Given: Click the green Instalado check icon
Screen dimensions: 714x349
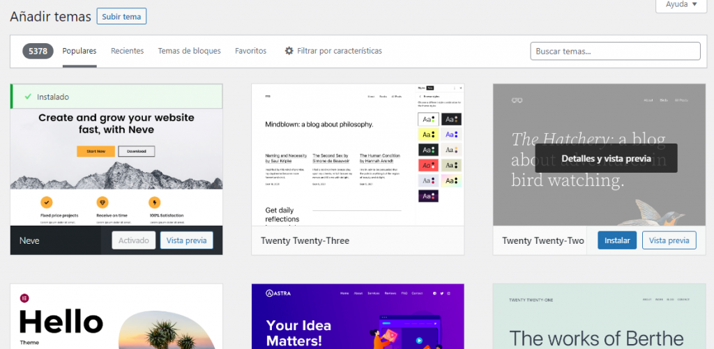Looking at the screenshot, I should [28, 96].
